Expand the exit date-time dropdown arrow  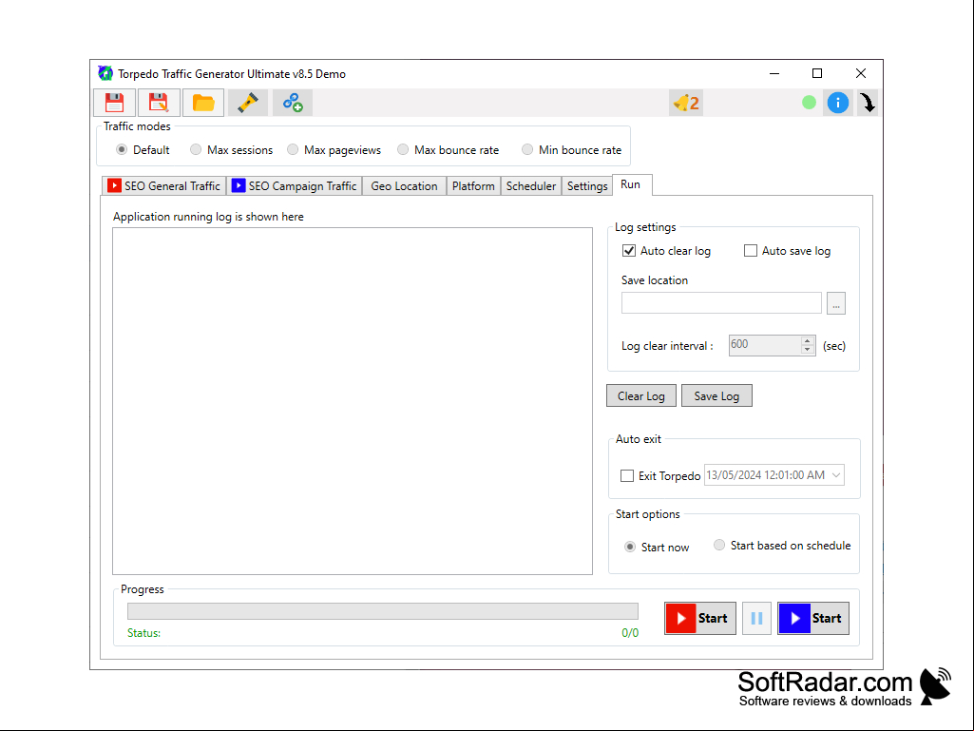tap(836, 475)
